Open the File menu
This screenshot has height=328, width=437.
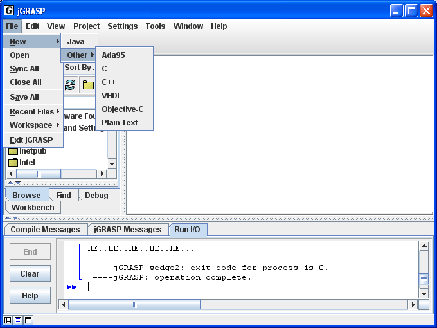click(12, 26)
